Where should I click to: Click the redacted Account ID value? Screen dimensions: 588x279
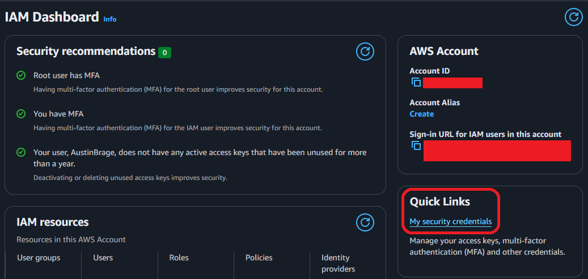[452, 83]
